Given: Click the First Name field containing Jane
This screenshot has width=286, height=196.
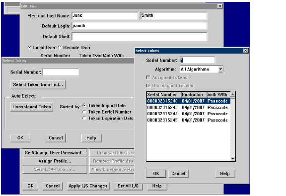Looking at the screenshot, I should (x=105, y=16).
